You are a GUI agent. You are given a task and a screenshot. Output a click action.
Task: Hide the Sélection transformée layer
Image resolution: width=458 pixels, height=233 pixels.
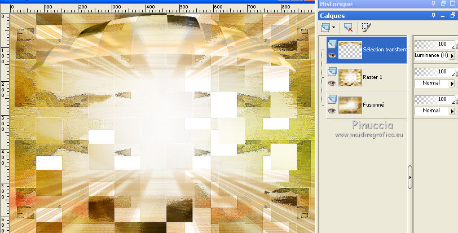tap(332, 55)
